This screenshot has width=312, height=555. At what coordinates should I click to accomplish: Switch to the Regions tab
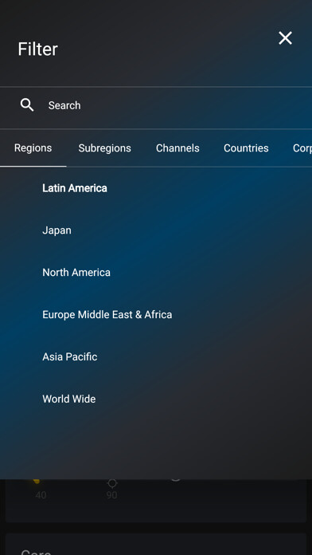(x=33, y=148)
